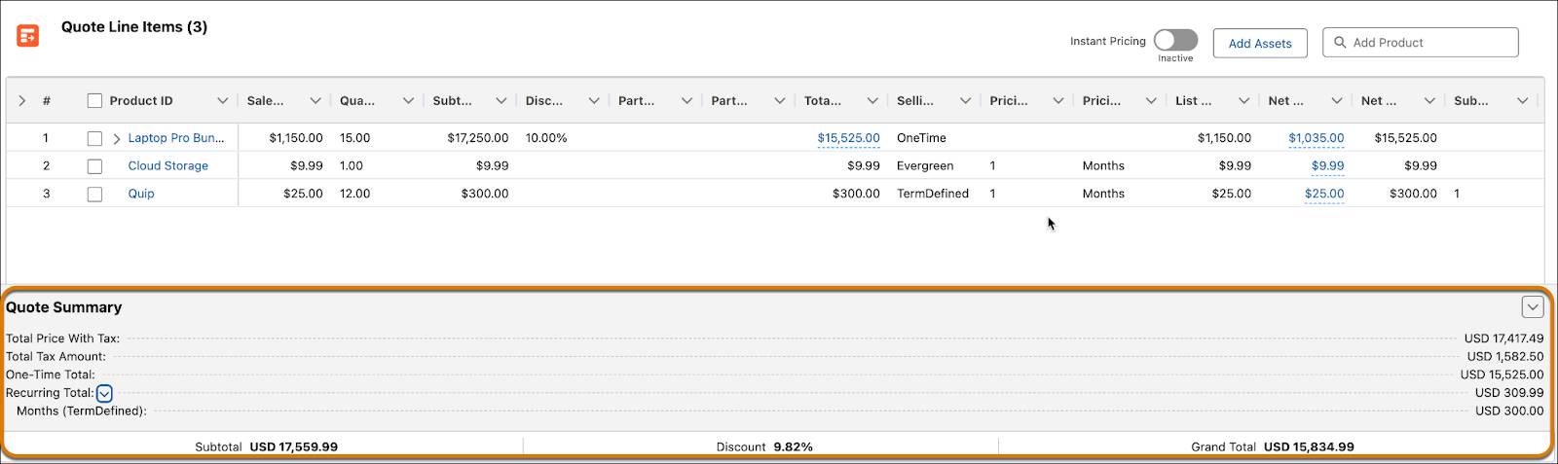Select the header select-all checkbox
Image resolution: width=1558 pixels, height=464 pixels.
pyautogui.click(x=94, y=100)
